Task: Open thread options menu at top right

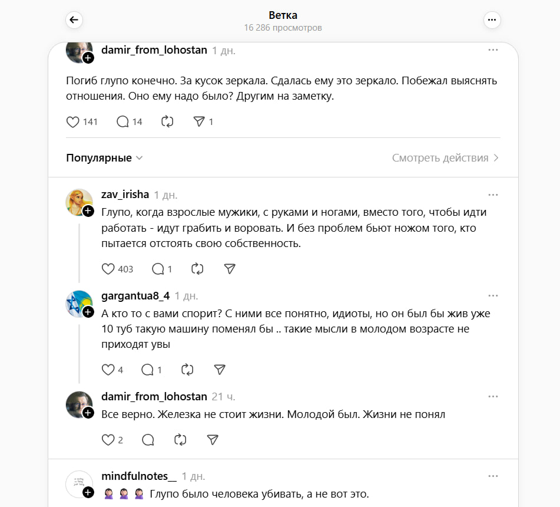Action: tap(492, 19)
